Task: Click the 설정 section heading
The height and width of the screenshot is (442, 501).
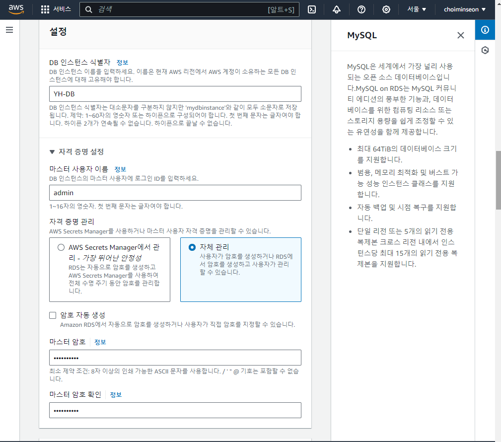Action: tap(58, 31)
